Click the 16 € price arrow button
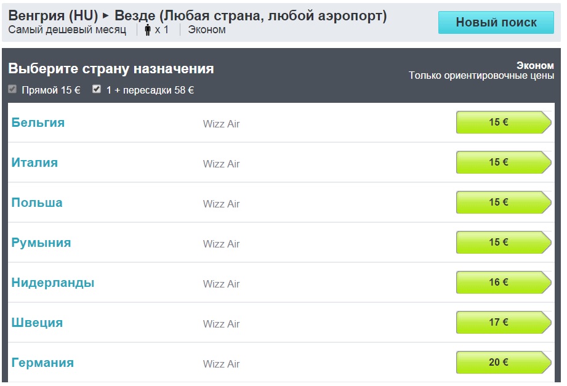The height and width of the screenshot is (386, 567). (502, 283)
